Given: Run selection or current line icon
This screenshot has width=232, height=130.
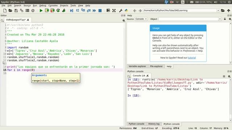Looking at the screenshot, I should click(x=64, y=10).
